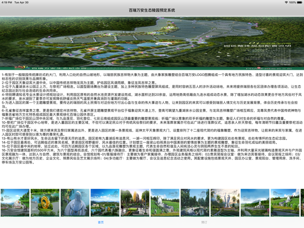Tap line starting 15-位于园区最中央的地带
This screenshot has width=304, height=228.
pos(121,146)
